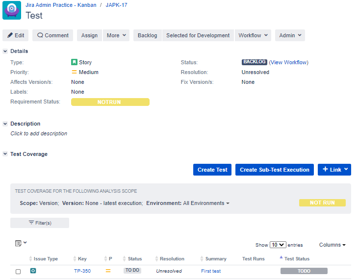
Task: Click the NOTRUN requirement status bar
Action: (x=110, y=102)
